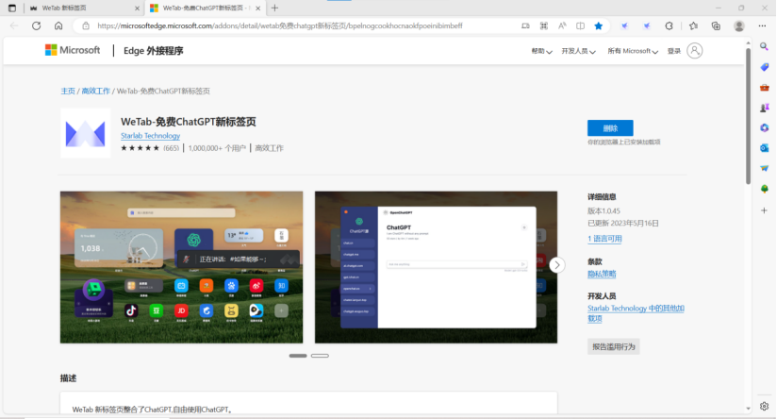
Task: Click 高效工作 category beside user count
Action: tap(269, 148)
